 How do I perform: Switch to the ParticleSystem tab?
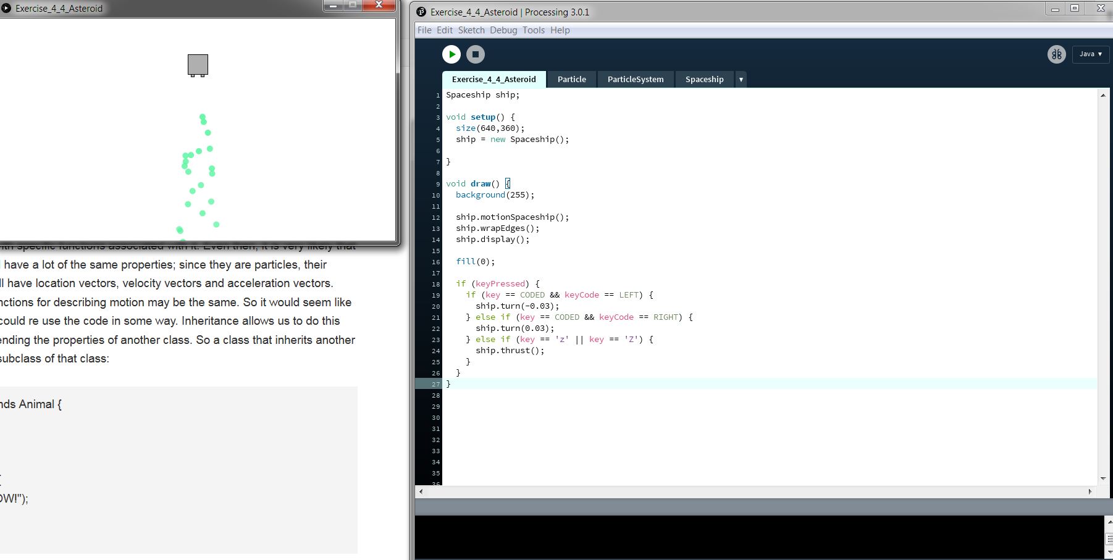(x=635, y=80)
